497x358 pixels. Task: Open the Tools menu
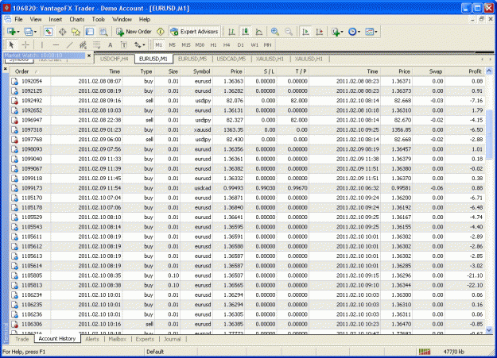pos(99,19)
